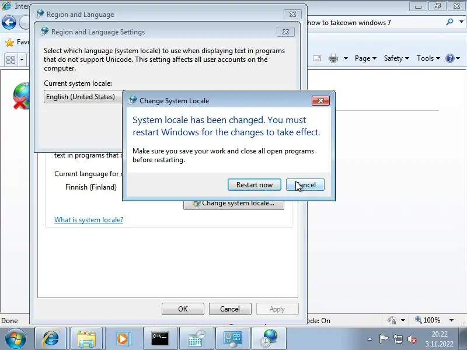Screen dimensions: 467x350
Task: Go back in Internet Explorer
Action: [9, 23]
